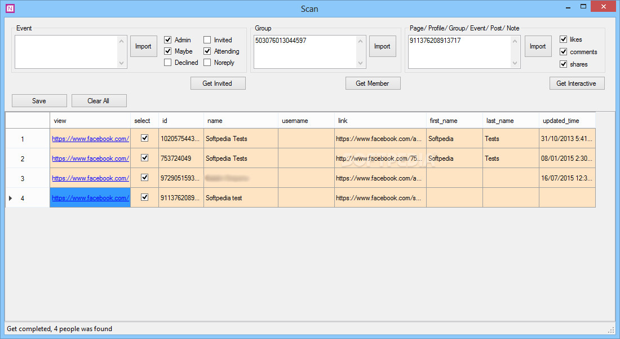Select row 1 via its row header
This screenshot has height=339, width=620.
[x=28, y=138]
